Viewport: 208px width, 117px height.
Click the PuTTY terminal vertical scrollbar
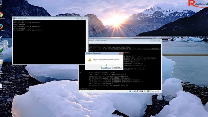[87, 42]
